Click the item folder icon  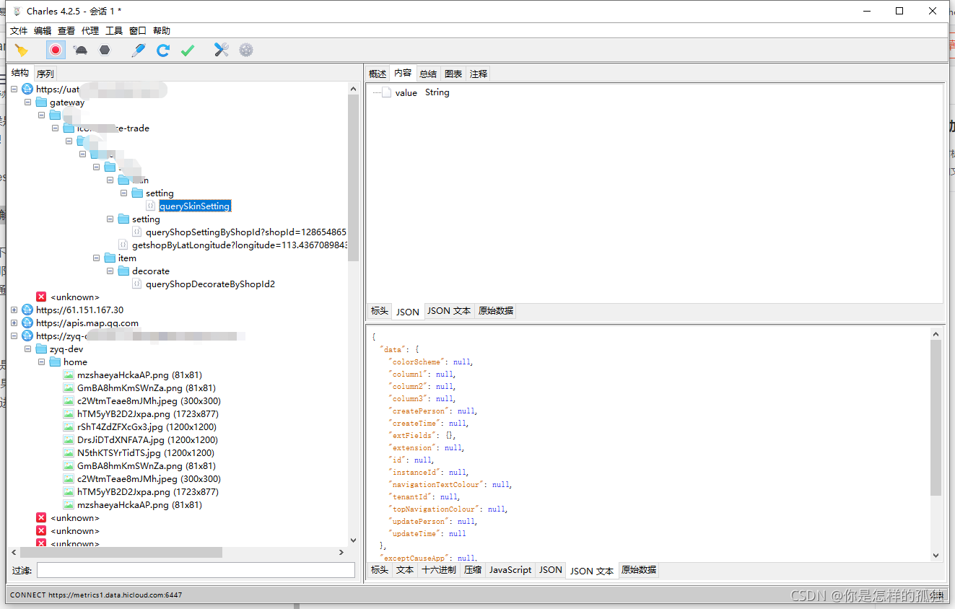110,258
